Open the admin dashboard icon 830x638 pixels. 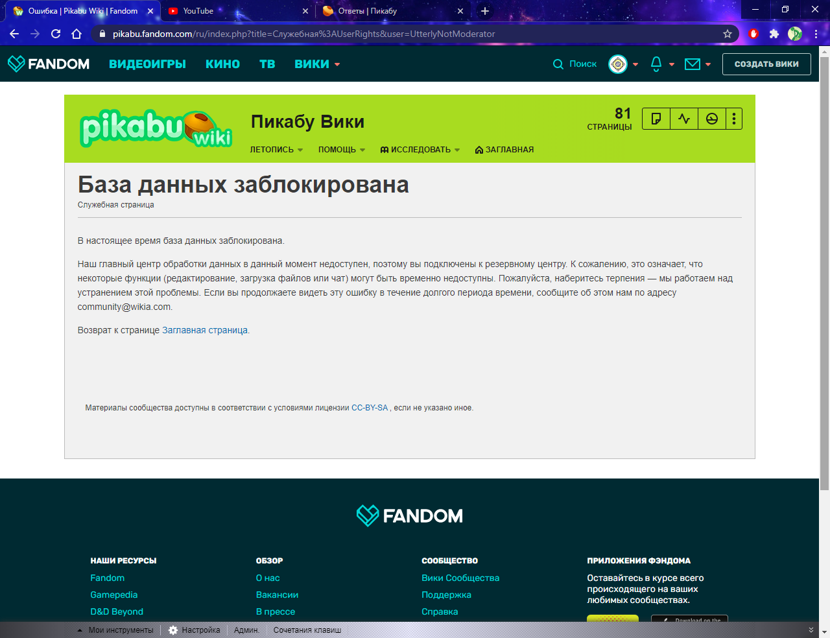[x=712, y=119]
